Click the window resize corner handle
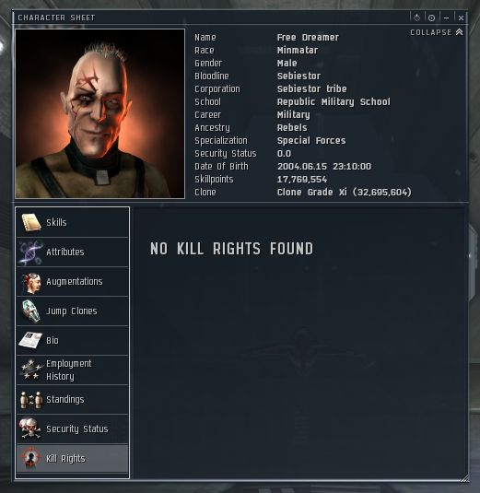The height and width of the screenshot is (493, 480). [x=465, y=479]
